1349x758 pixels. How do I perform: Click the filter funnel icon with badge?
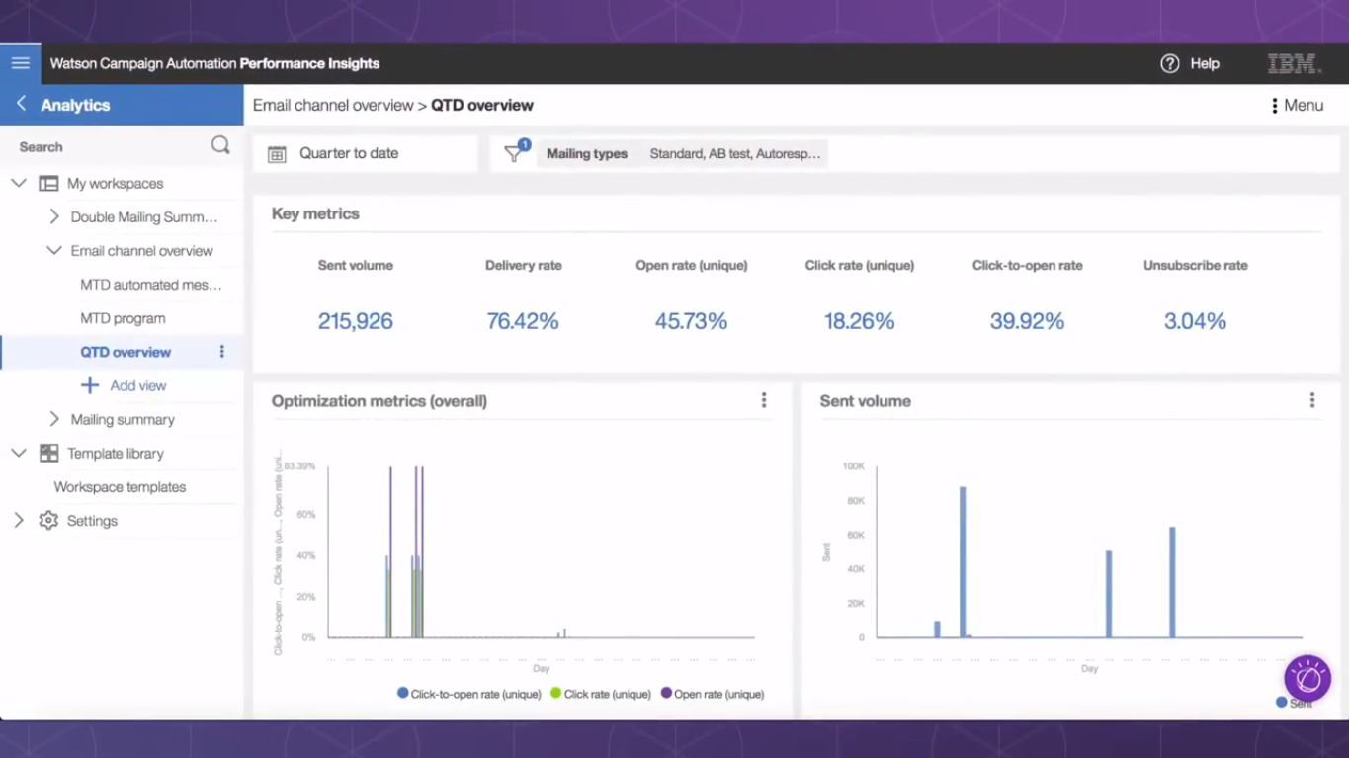[x=515, y=154]
